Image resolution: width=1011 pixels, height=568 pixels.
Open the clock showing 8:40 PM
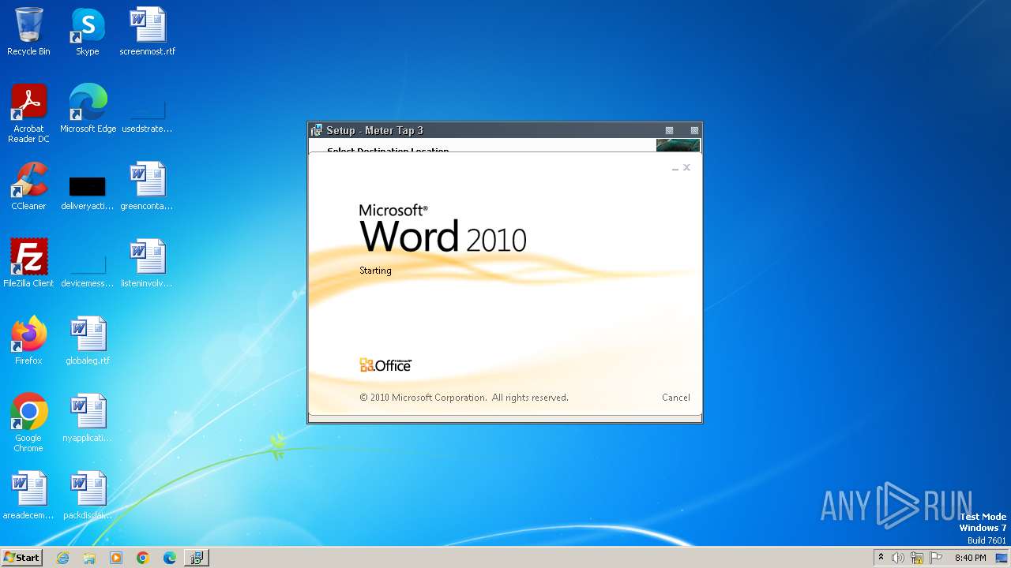pyautogui.click(x=970, y=558)
